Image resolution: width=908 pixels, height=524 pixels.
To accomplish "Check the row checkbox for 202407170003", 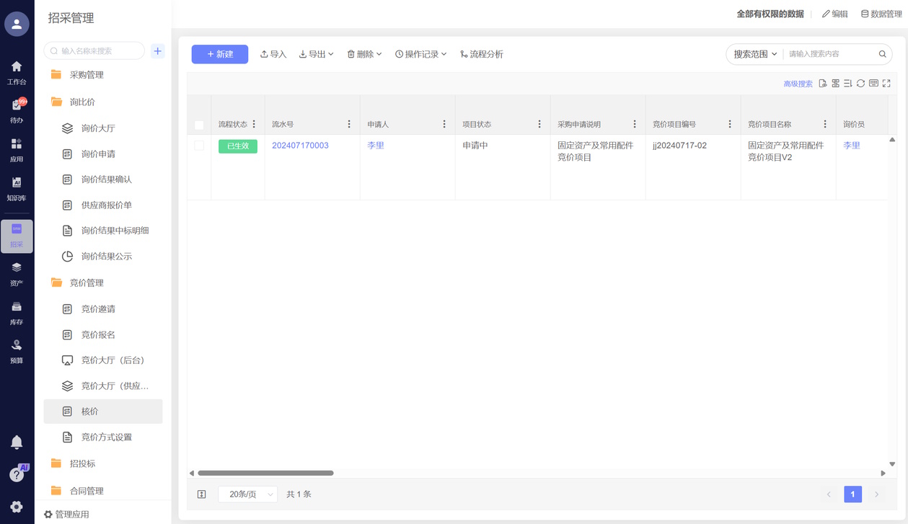I will pyautogui.click(x=199, y=146).
